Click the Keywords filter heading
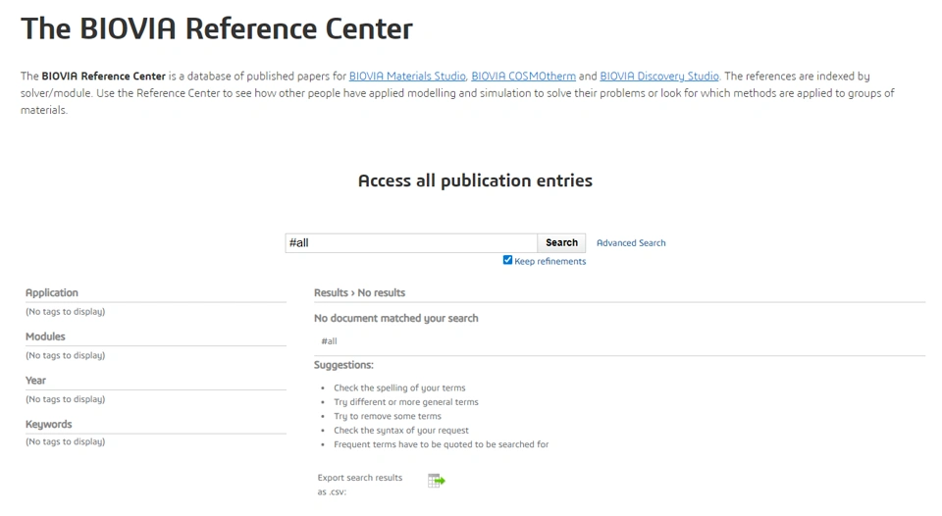Viewport: 942px width, 516px height. (49, 424)
